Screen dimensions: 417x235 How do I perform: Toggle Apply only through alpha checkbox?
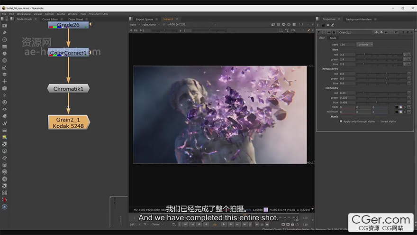pos(341,121)
